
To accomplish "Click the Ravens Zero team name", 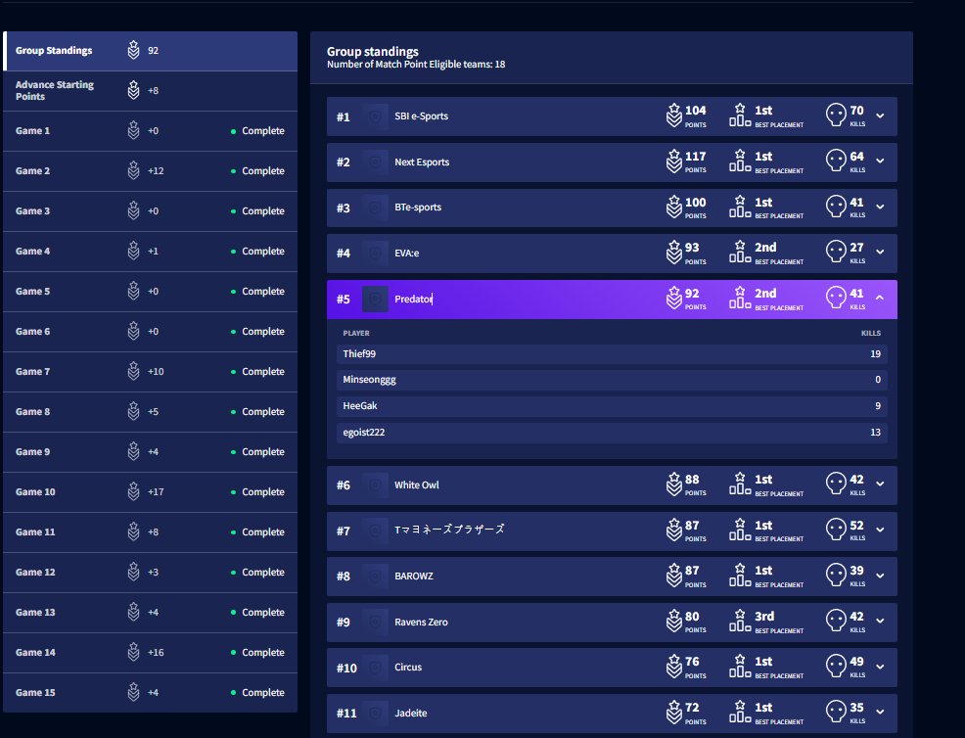I will tap(421, 622).
